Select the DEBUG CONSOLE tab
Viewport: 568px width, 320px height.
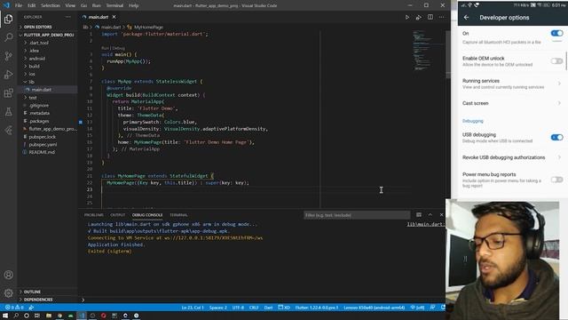(147, 215)
